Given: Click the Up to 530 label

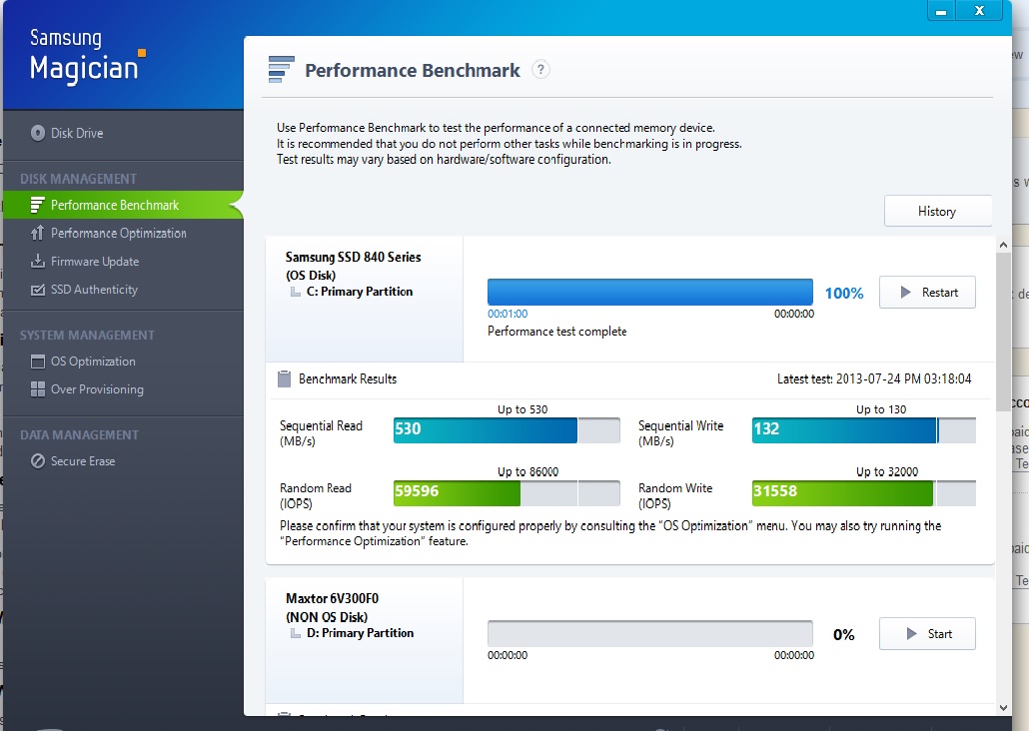Looking at the screenshot, I should [522, 409].
